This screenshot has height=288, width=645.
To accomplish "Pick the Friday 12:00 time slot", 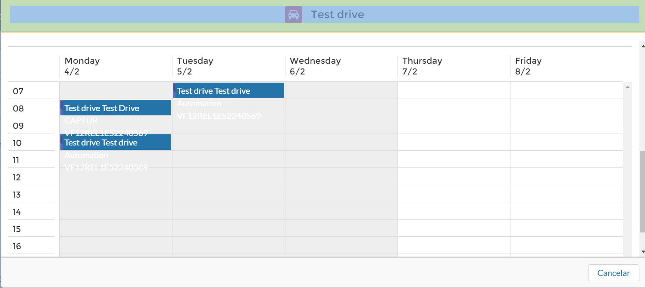I will 567,177.
